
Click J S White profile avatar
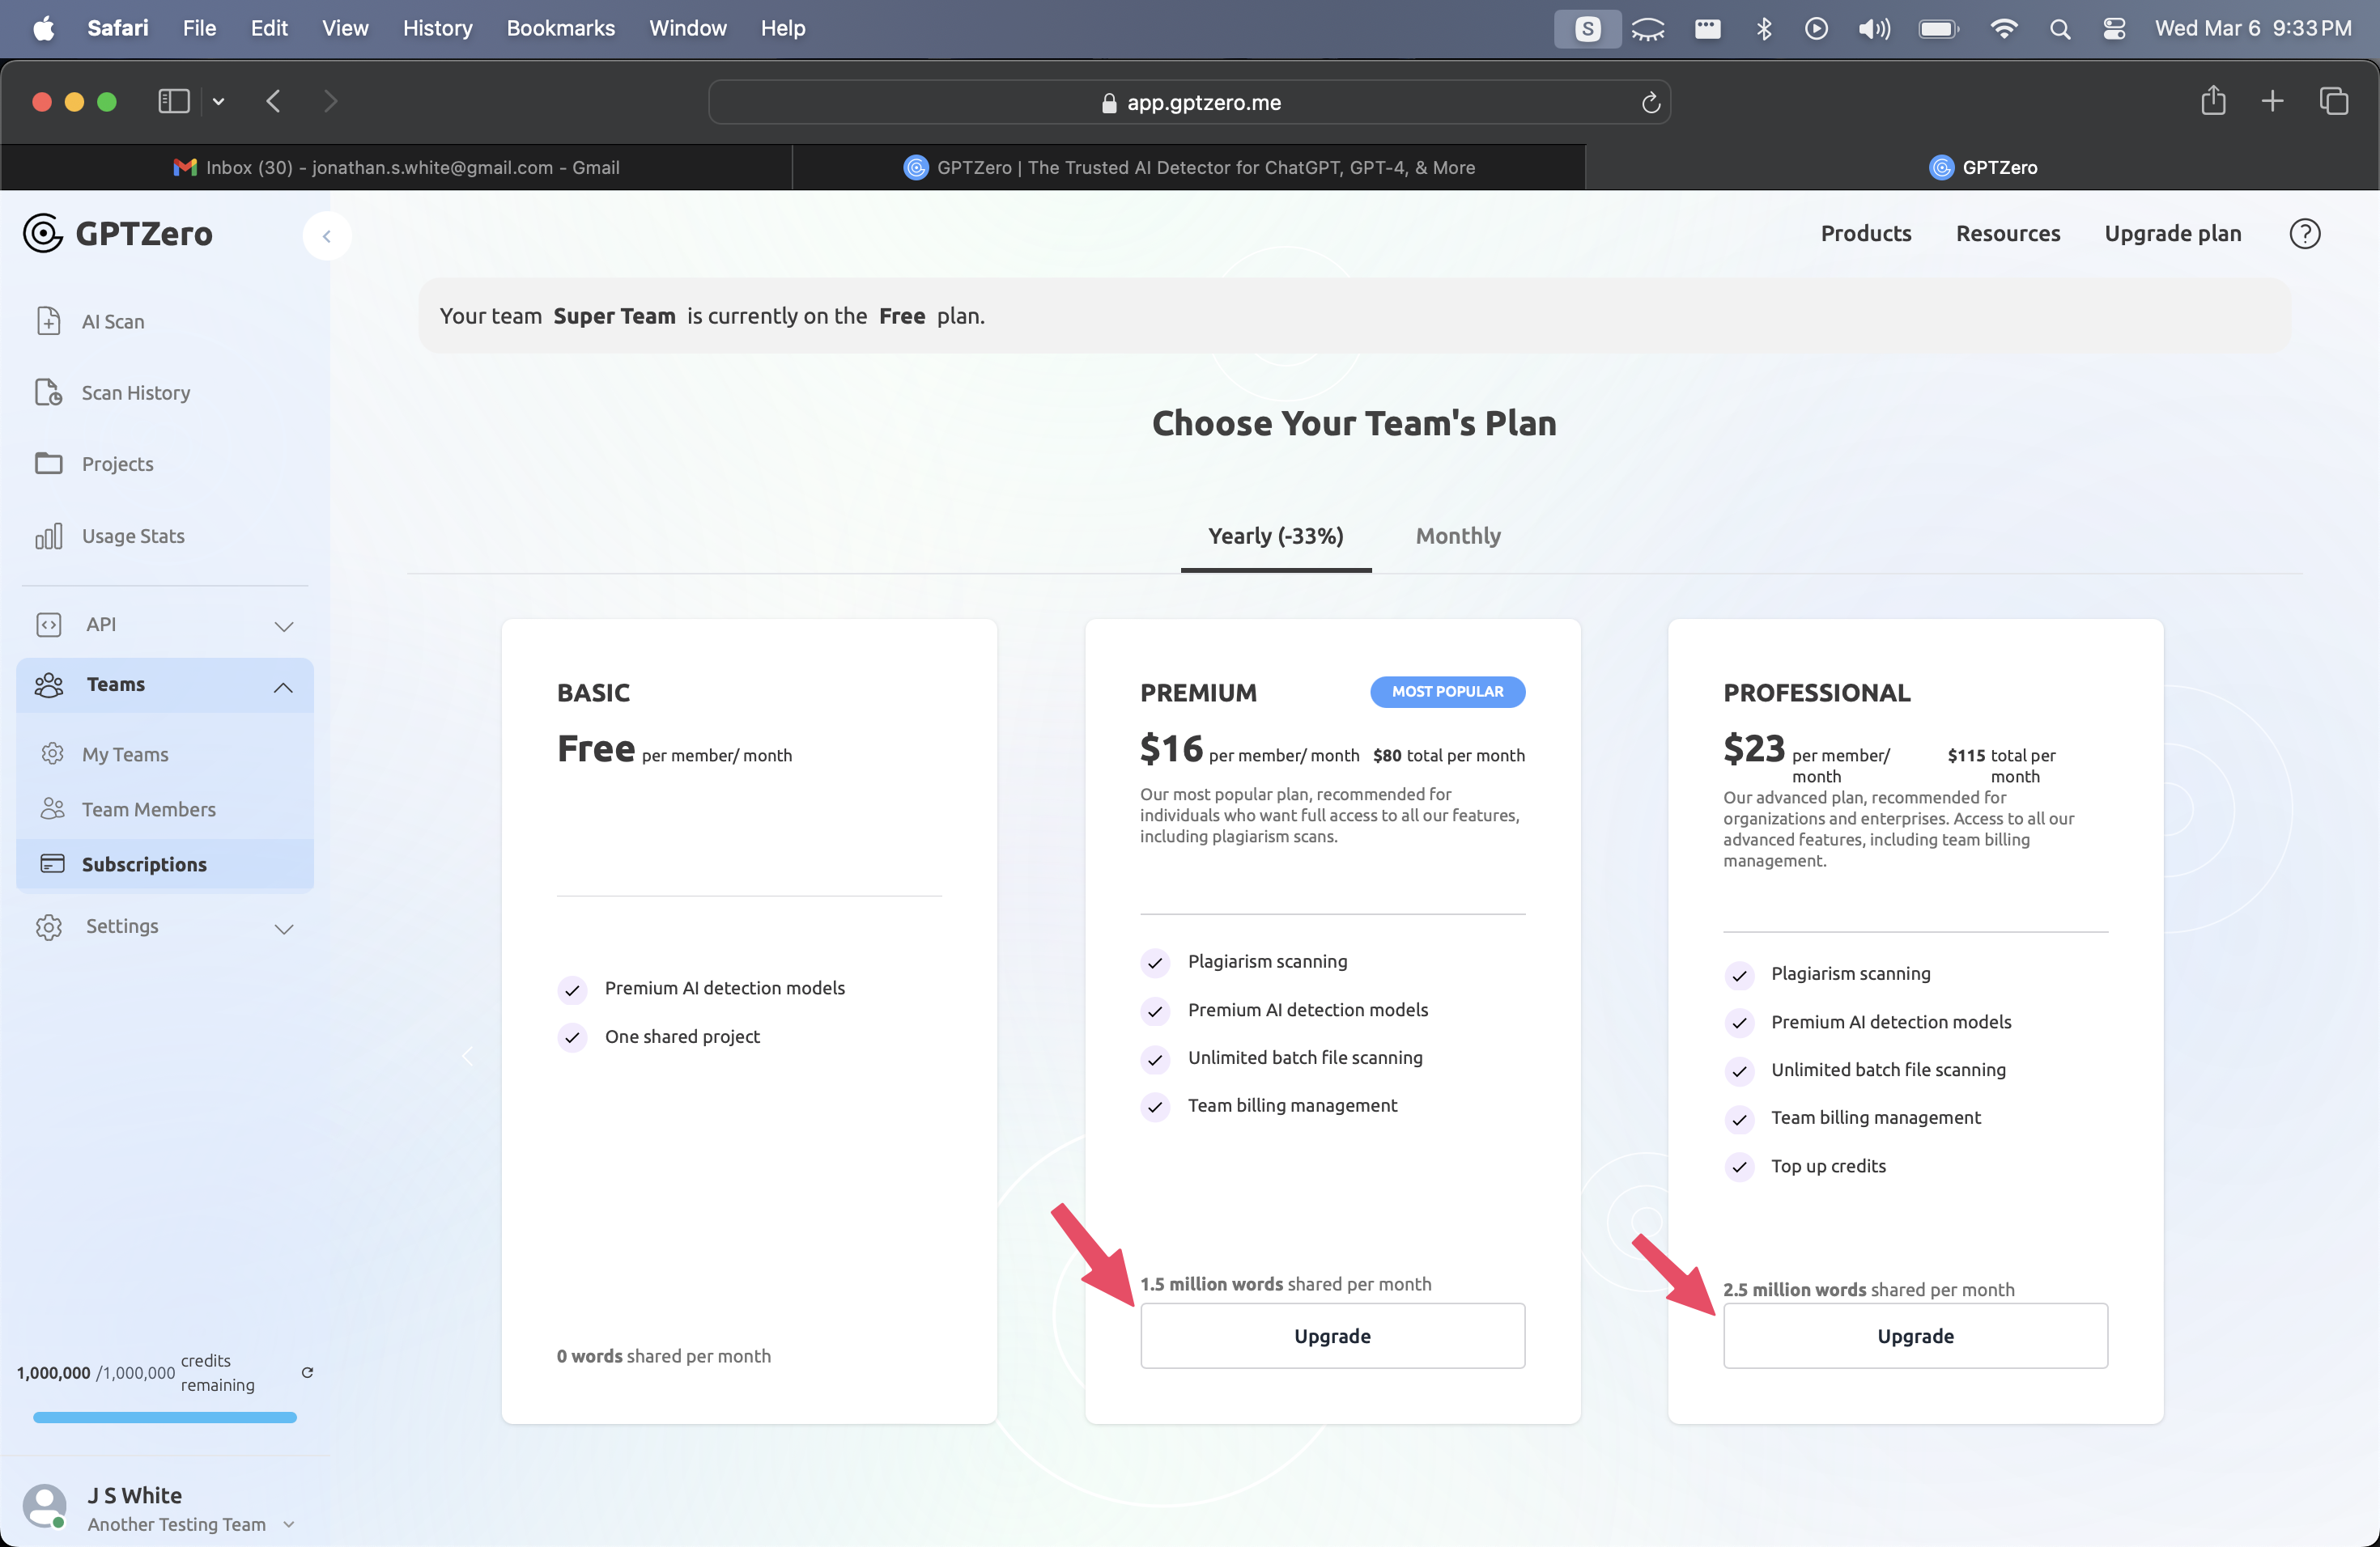point(45,1506)
